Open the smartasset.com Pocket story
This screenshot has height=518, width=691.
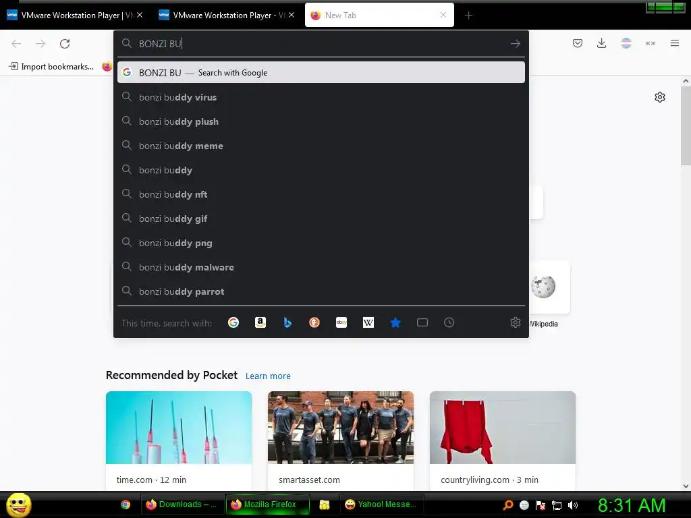[x=341, y=440]
